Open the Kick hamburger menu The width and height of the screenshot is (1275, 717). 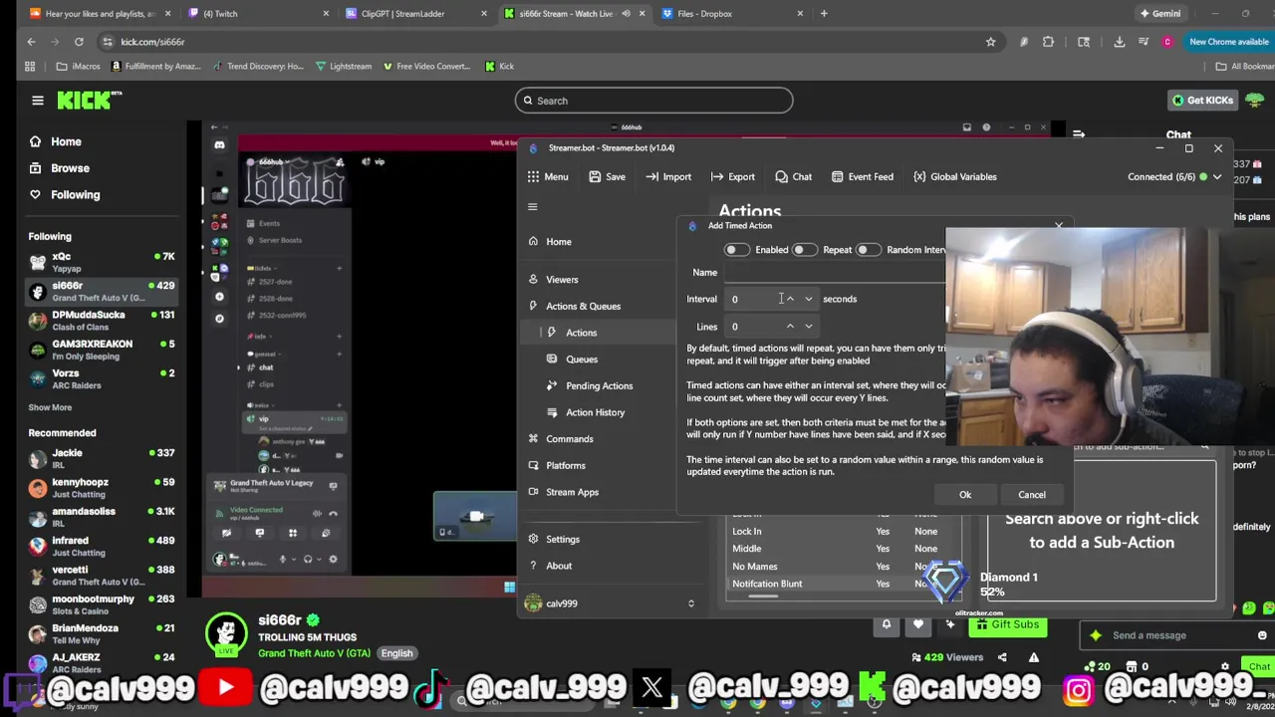(37, 101)
